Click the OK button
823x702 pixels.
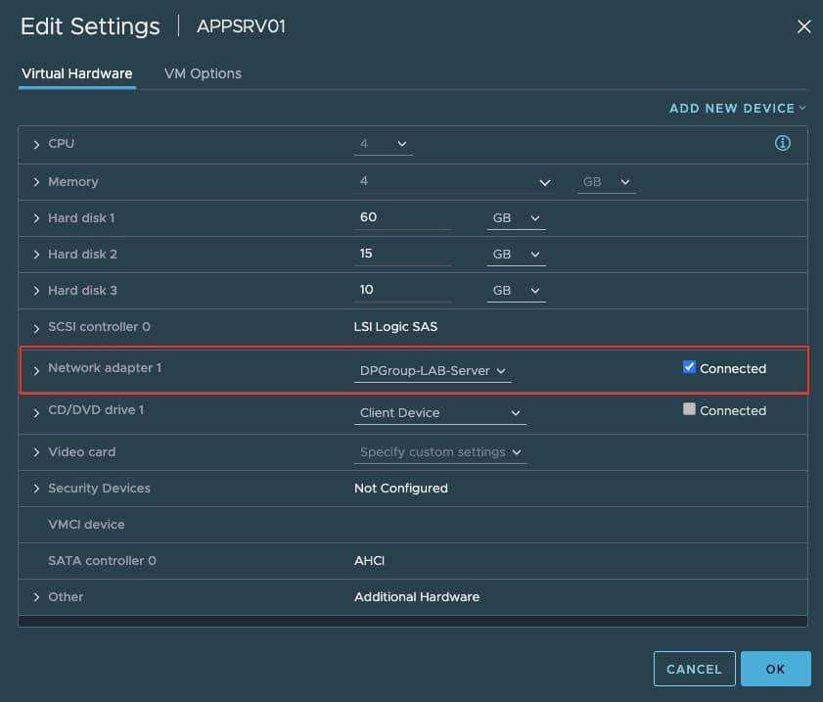pos(775,669)
